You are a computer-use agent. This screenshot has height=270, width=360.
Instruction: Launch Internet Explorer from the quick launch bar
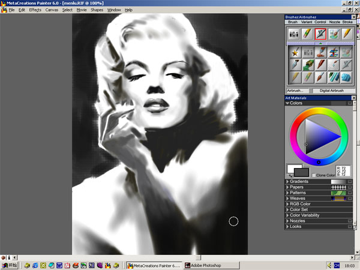(35, 266)
